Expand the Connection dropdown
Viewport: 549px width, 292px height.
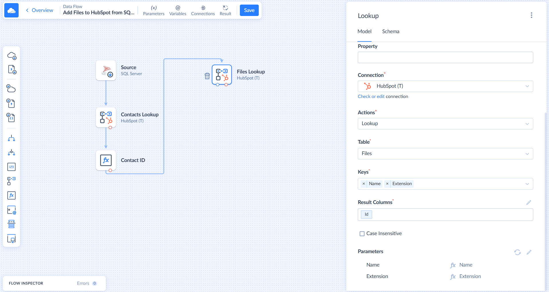pyautogui.click(x=527, y=86)
